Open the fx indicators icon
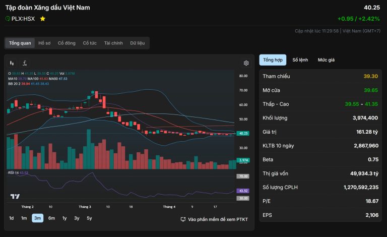 pos(25,63)
